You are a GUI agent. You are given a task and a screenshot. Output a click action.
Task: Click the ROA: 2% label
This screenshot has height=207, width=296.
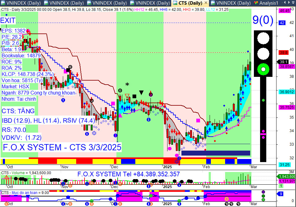11,68
